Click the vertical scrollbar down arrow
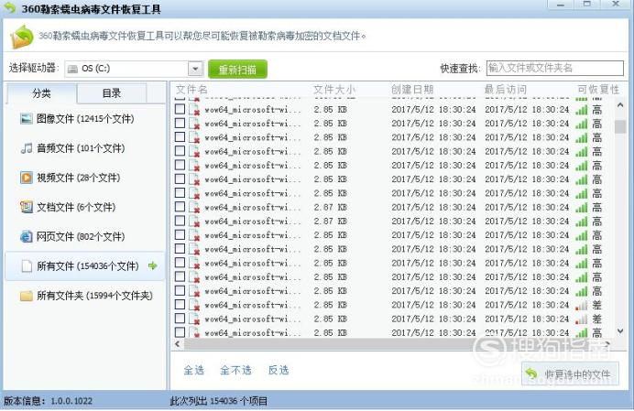The image size is (634, 411). click(x=620, y=331)
